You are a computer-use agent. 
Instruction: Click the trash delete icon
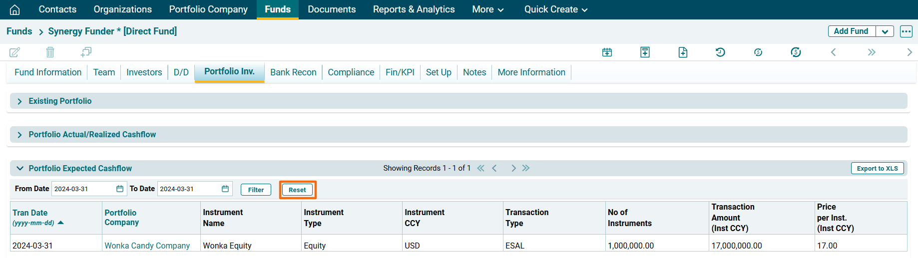pyautogui.click(x=50, y=52)
